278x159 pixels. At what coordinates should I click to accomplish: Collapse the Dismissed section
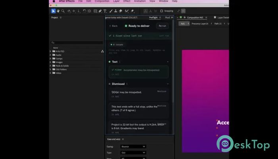tap(168, 84)
